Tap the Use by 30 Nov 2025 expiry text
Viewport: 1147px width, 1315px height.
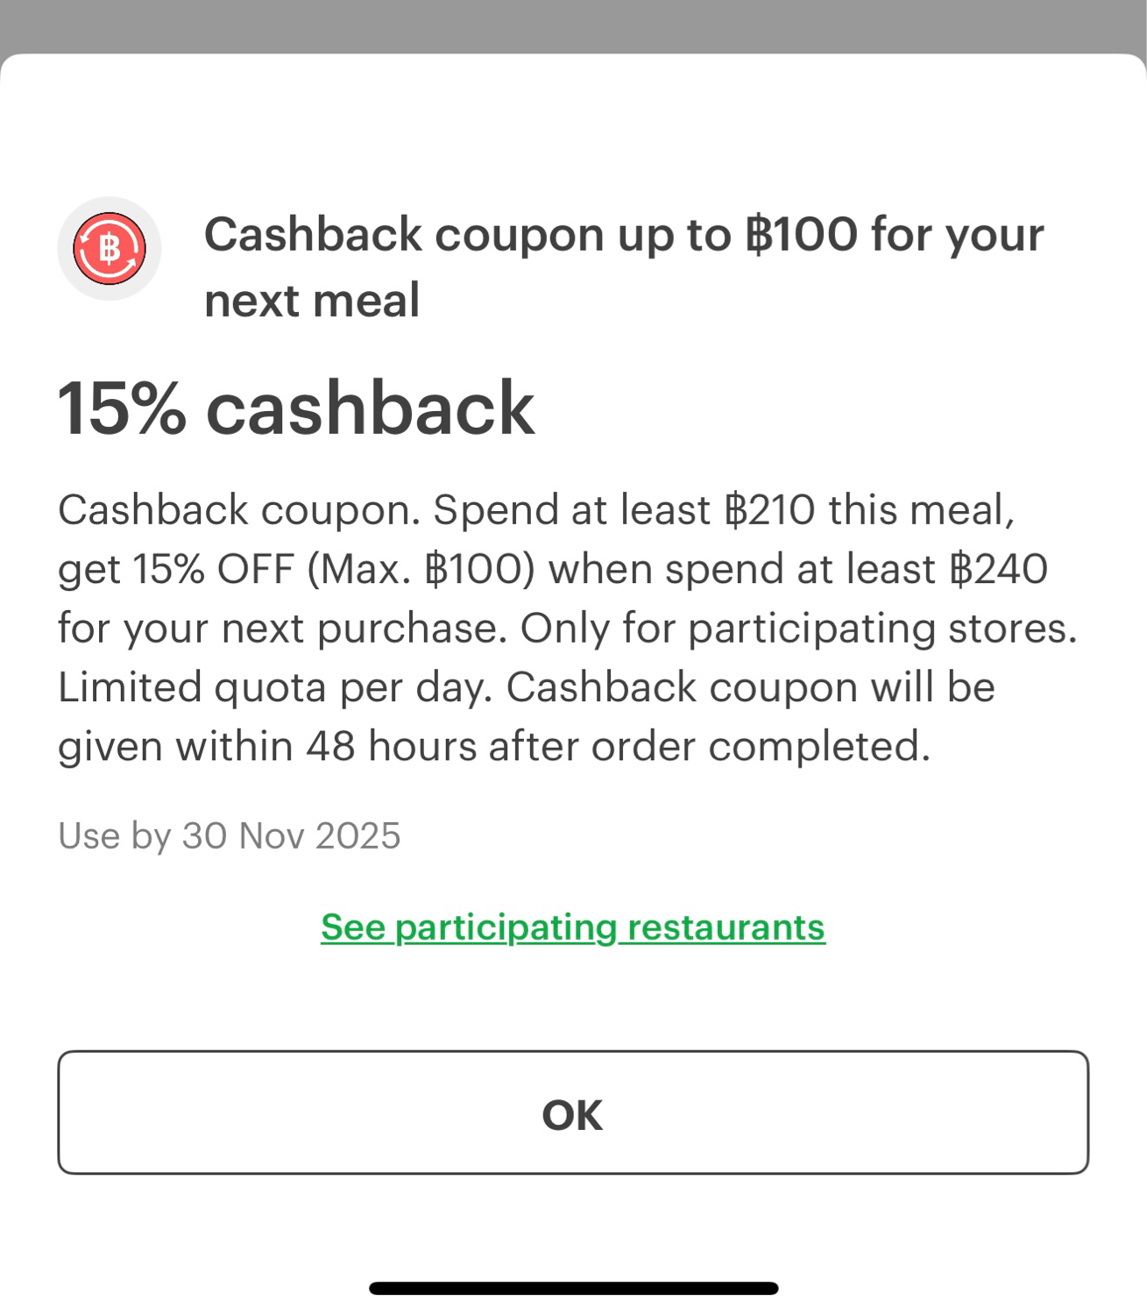(x=230, y=835)
